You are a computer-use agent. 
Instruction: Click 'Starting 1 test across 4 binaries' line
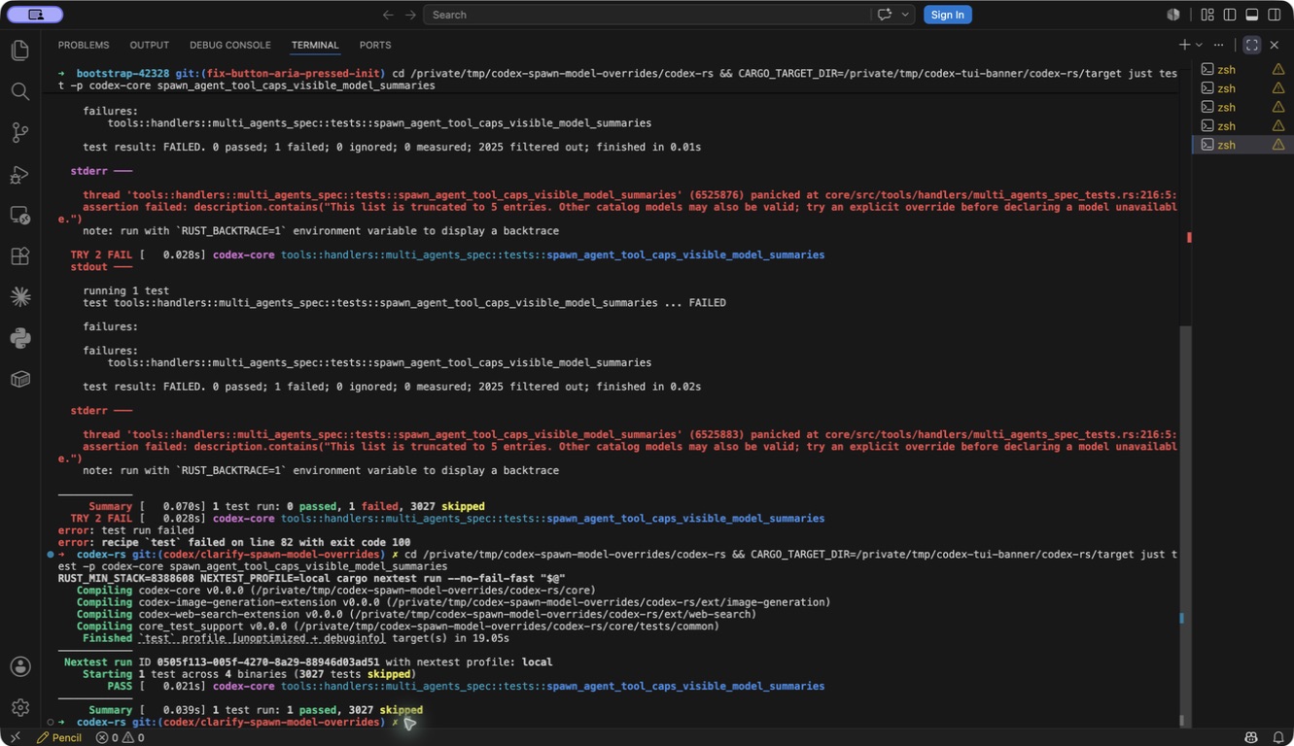(x=249, y=674)
